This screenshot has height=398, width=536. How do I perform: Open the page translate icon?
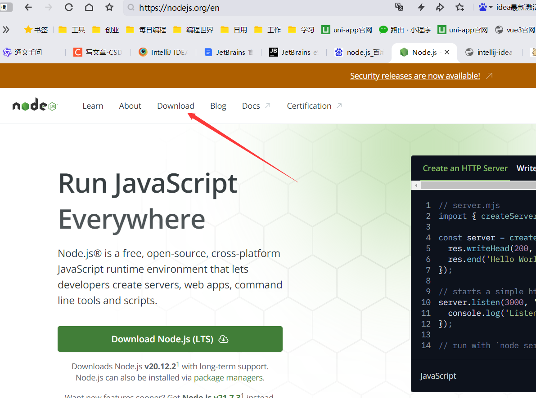pyautogui.click(x=399, y=7)
